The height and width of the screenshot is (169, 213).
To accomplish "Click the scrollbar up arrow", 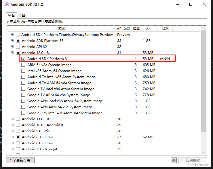I will tap(204, 28).
